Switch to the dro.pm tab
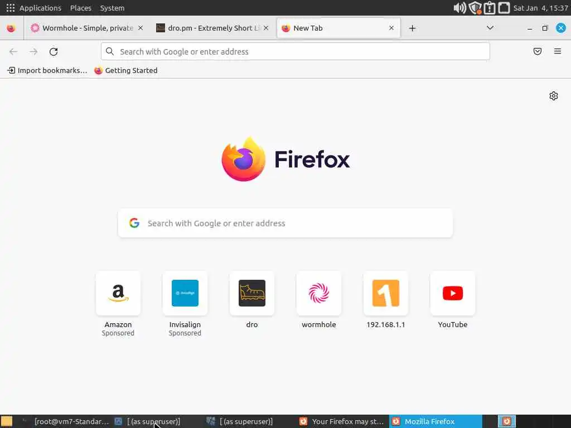Image resolution: width=571 pixels, height=428 pixels. tap(212, 28)
